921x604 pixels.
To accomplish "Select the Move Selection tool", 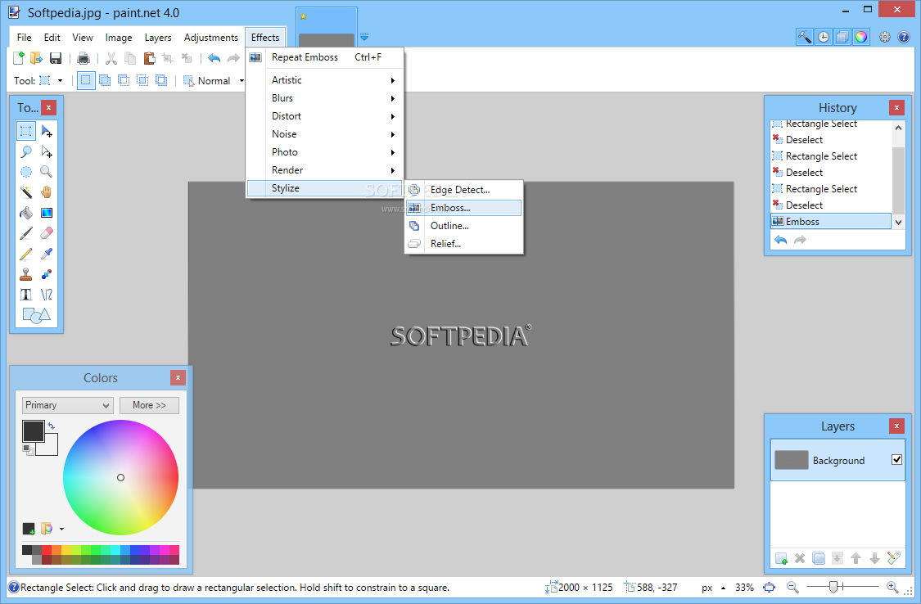I will point(47,151).
